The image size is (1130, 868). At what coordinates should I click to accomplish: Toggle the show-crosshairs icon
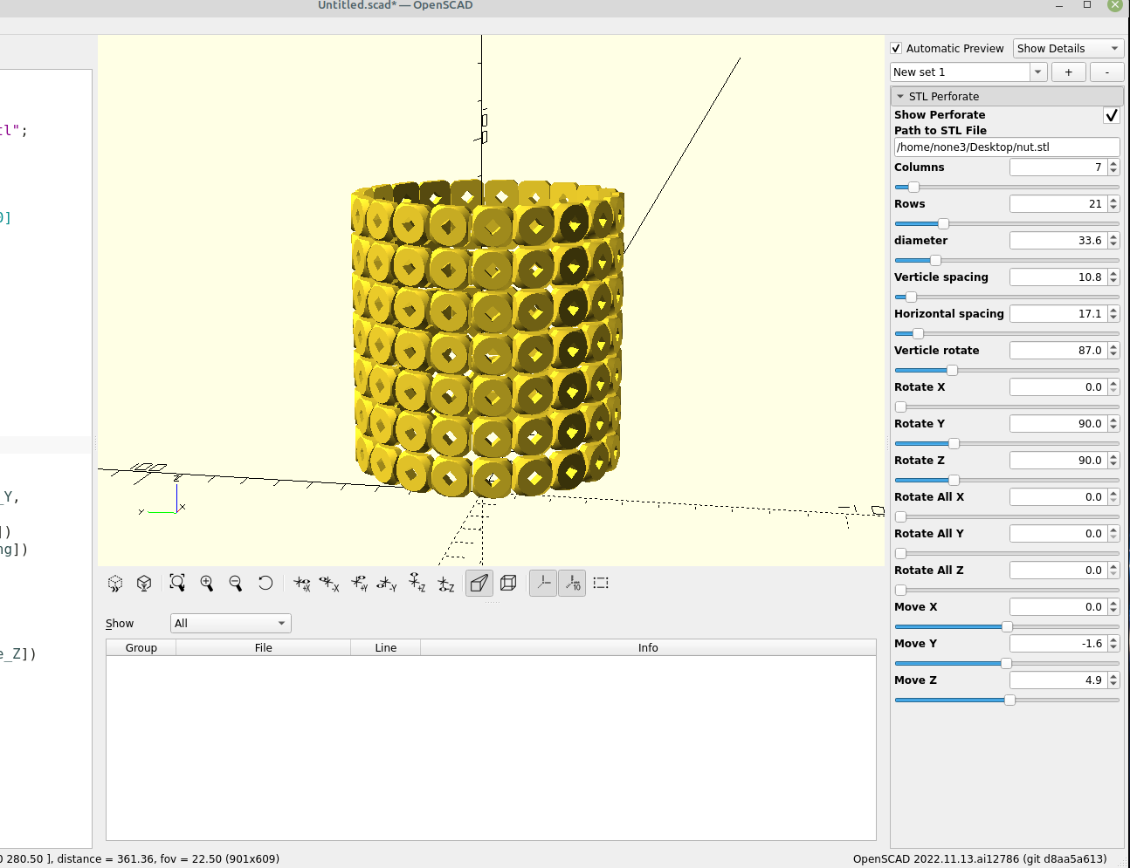click(601, 583)
